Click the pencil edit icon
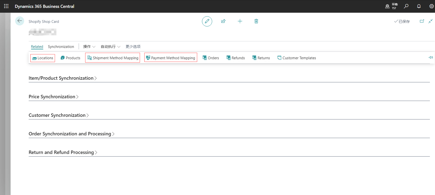Viewport: 435px width, 195px height. (x=207, y=21)
